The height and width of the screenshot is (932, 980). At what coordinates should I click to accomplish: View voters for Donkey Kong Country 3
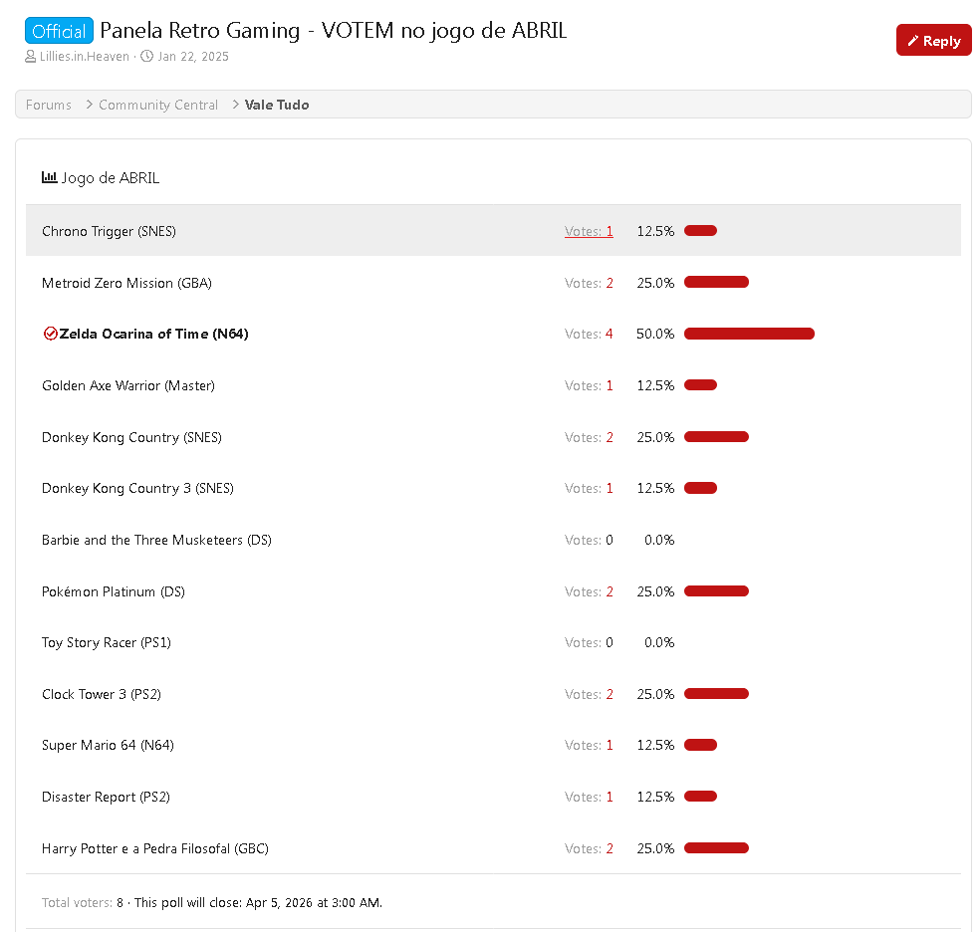(589, 489)
